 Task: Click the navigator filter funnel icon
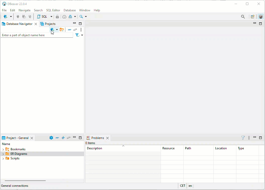pos(77,35)
